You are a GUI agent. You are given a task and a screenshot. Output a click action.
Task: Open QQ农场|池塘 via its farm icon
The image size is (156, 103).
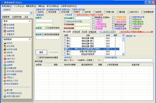click(5, 49)
